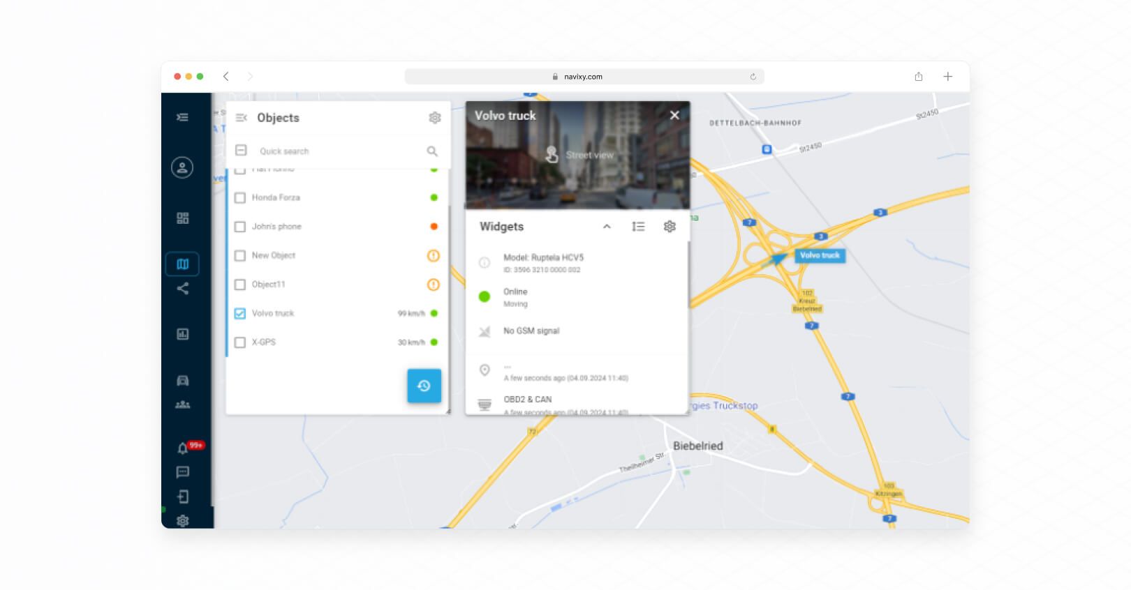Open Street view in Volvo truck card
1131x590 pixels.
(579, 155)
